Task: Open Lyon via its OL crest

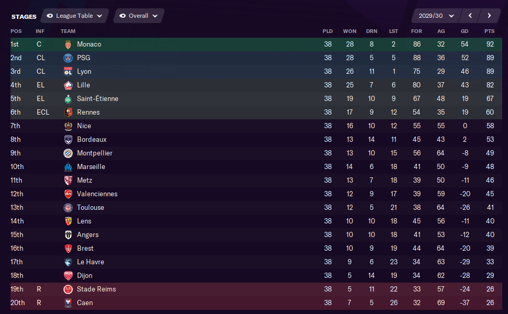Action: click(68, 72)
